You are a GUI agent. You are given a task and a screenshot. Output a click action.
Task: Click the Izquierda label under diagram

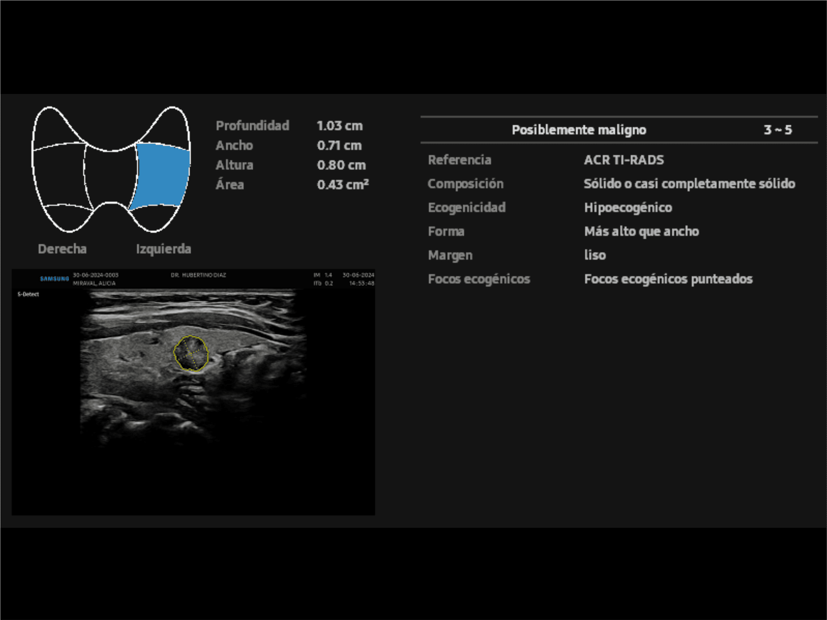(163, 249)
